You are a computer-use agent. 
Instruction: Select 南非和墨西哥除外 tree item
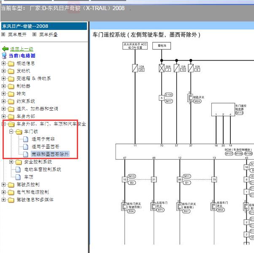pos(50,154)
